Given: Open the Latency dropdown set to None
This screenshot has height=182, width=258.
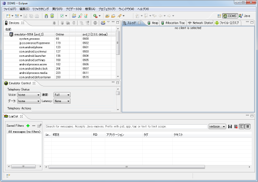Looking at the screenshot, I should (x=62, y=101).
